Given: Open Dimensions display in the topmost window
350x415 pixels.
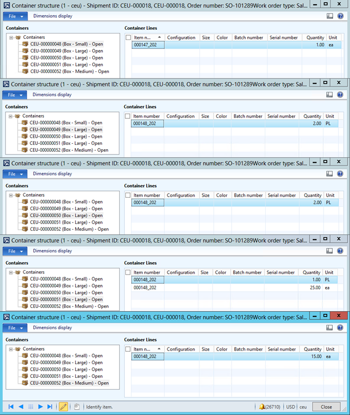Looking at the screenshot, I should (53, 16).
